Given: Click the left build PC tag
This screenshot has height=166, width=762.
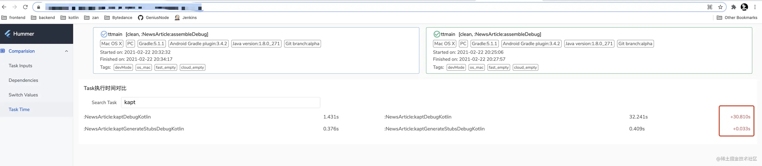Looking at the screenshot, I should click(131, 44).
